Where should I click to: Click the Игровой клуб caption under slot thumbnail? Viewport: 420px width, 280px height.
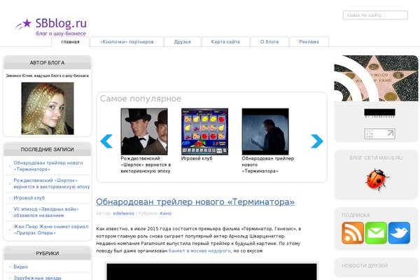tap(197, 158)
